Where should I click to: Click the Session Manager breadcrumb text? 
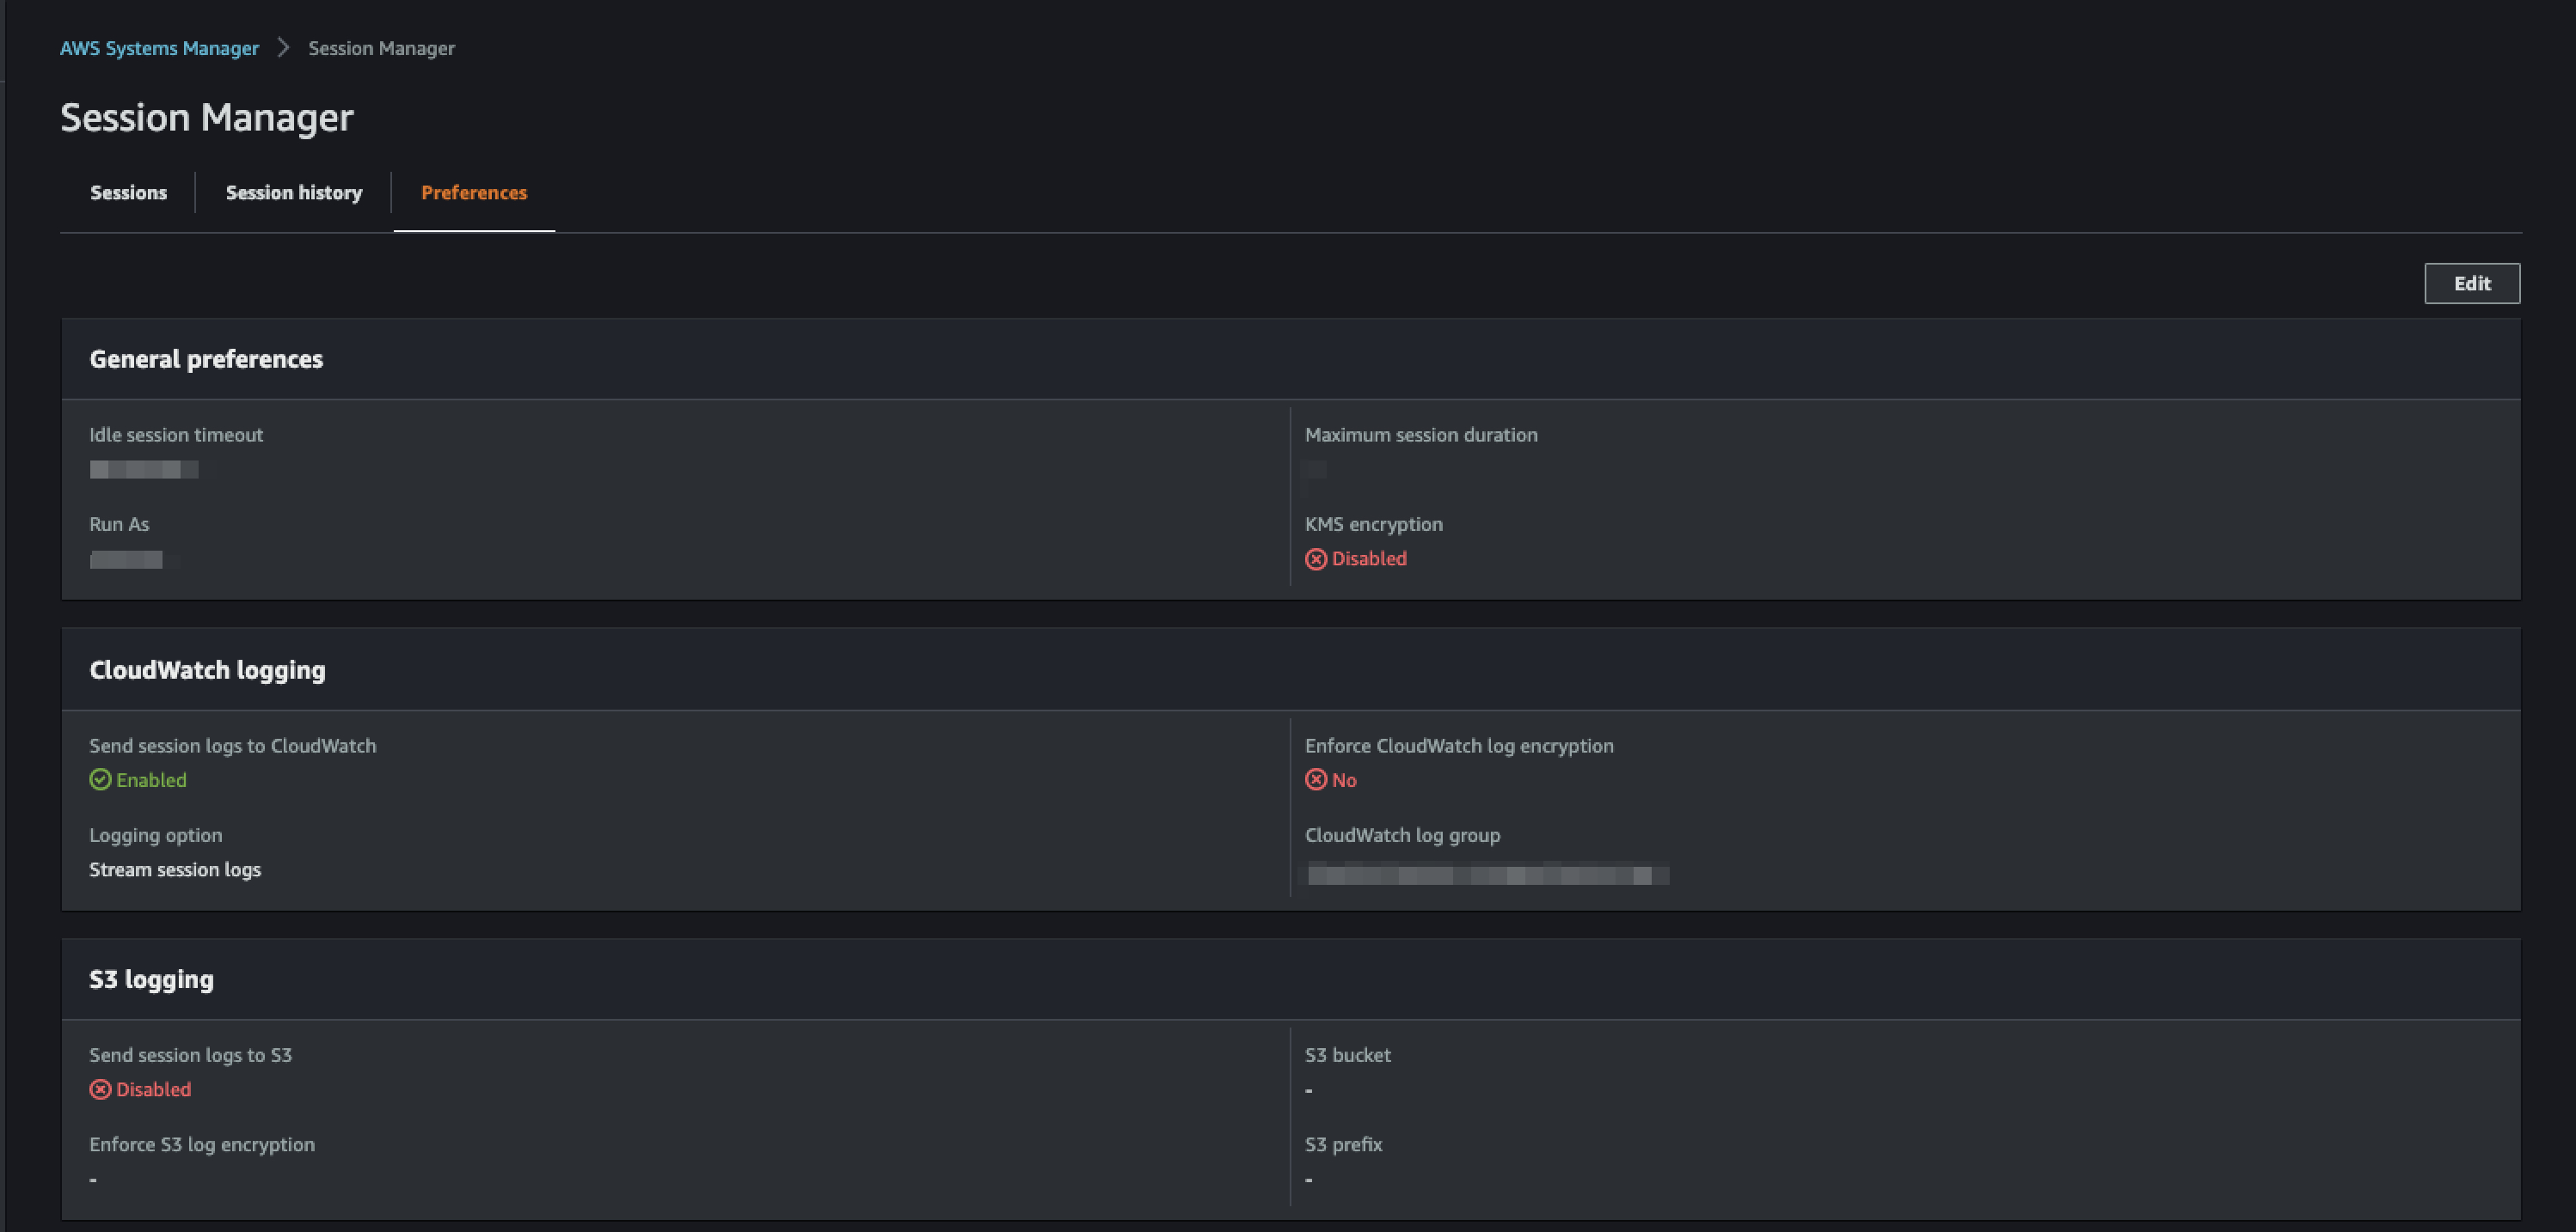381,48
